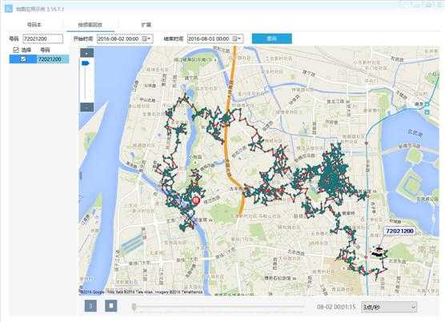Toggle the select-all checkbox in list header

[x=16, y=50]
